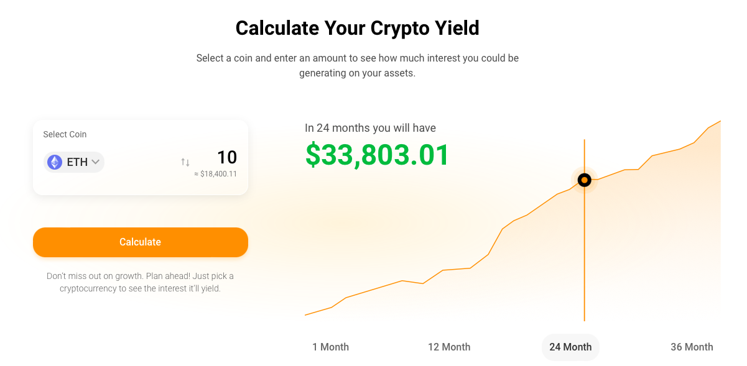Click the Ethereum coin logo
Screen dimensions: 747x366
click(54, 162)
